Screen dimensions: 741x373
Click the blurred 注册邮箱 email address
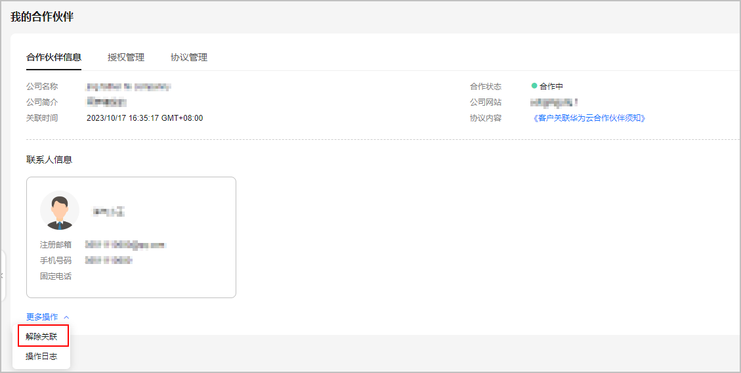[125, 245]
